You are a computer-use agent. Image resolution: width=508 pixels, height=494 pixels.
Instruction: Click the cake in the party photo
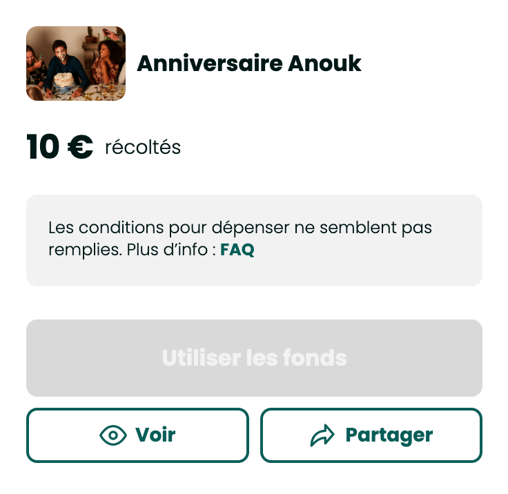[64, 83]
